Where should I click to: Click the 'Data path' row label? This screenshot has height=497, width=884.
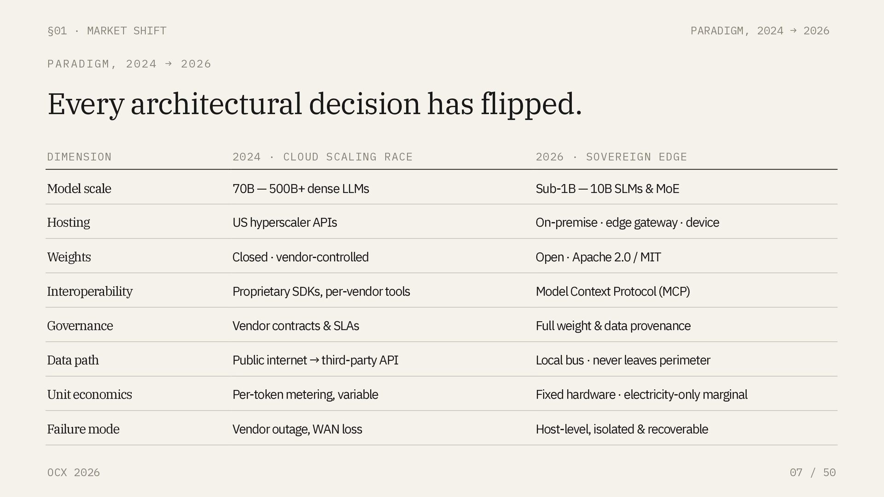73,360
